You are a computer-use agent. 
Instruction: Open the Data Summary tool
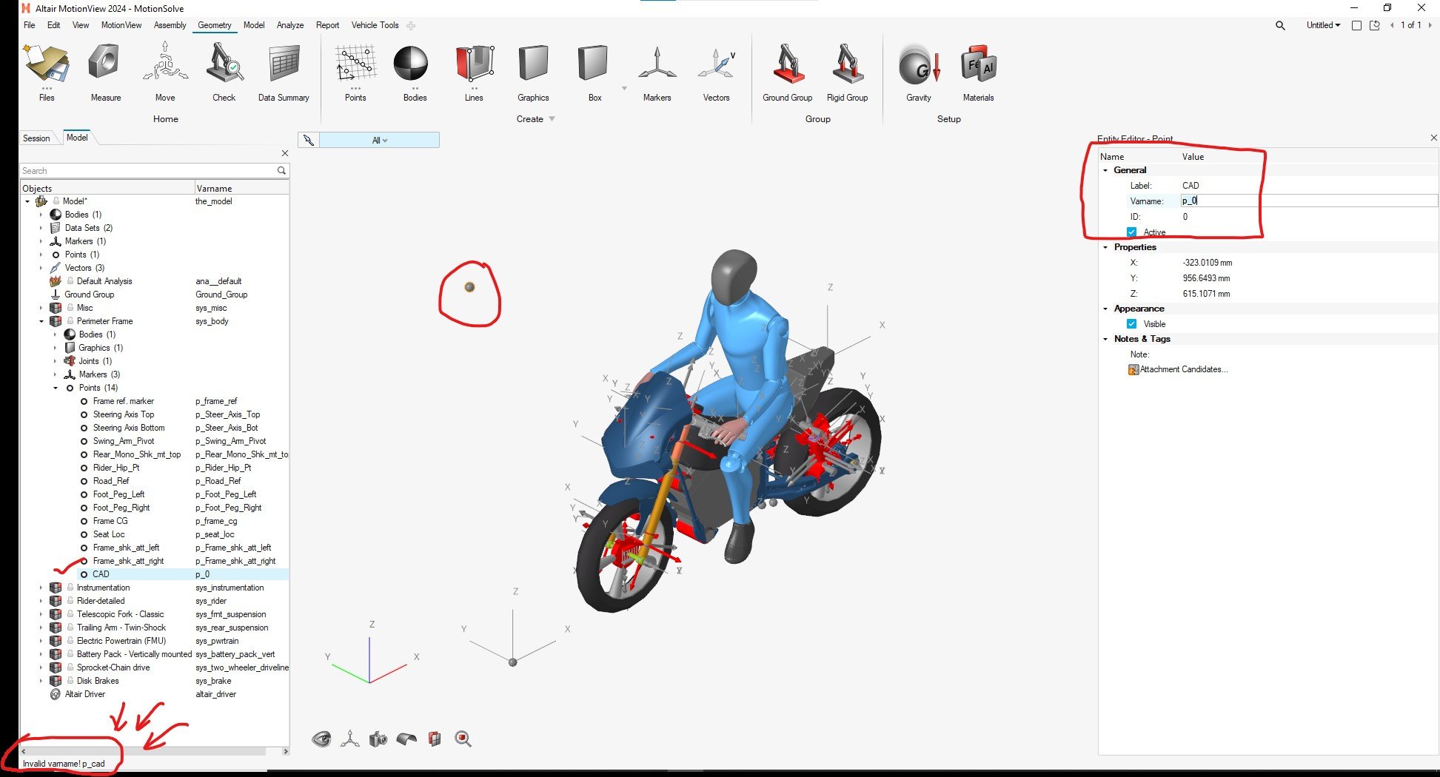(x=284, y=72)
